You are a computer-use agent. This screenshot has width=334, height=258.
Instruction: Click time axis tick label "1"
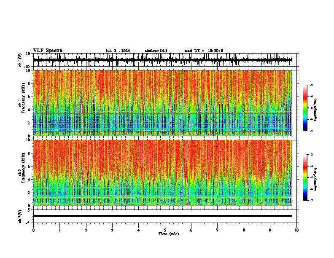(x=60, y=230)
